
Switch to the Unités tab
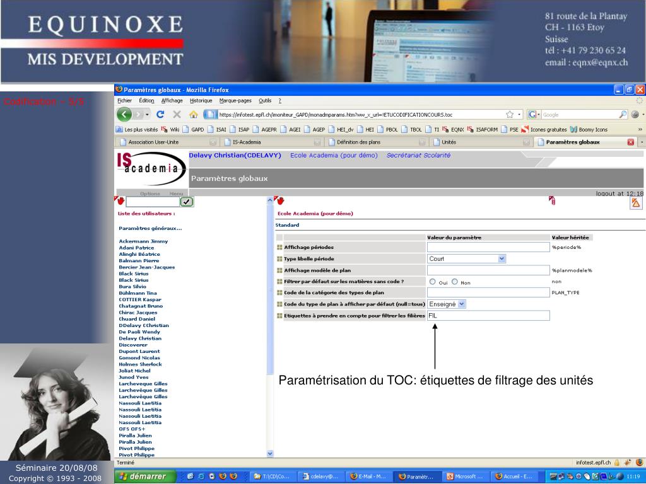pos(481,142)
